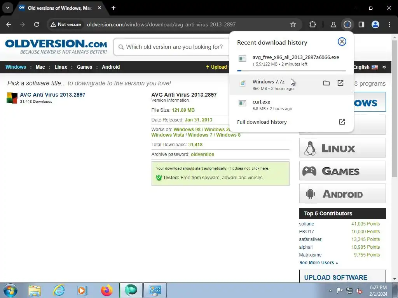
Task: Click the Upload Software banner
Action: (x=342, y=276)
